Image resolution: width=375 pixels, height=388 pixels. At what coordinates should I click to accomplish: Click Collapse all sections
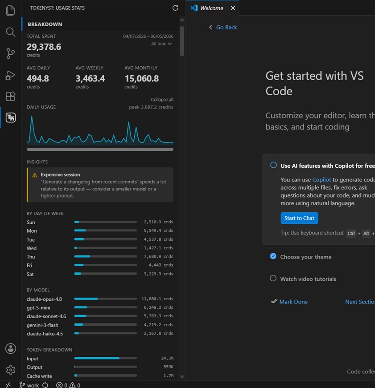(162, 100)
